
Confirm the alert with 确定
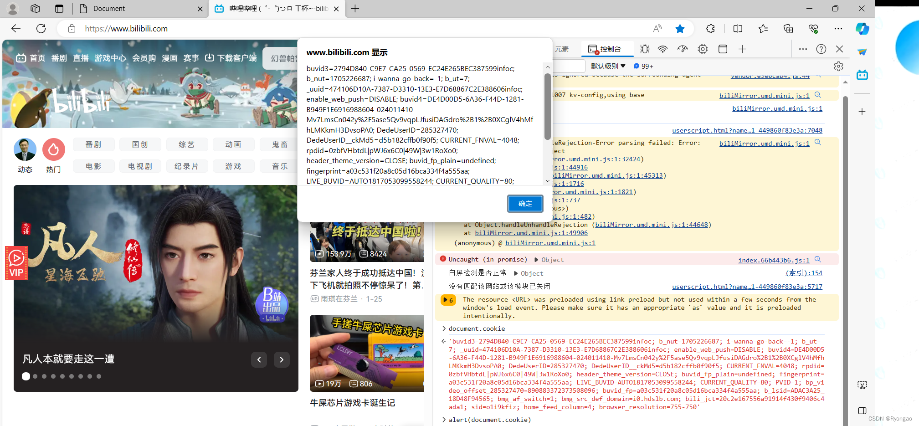pyautogui.click(x=525, y=204)
